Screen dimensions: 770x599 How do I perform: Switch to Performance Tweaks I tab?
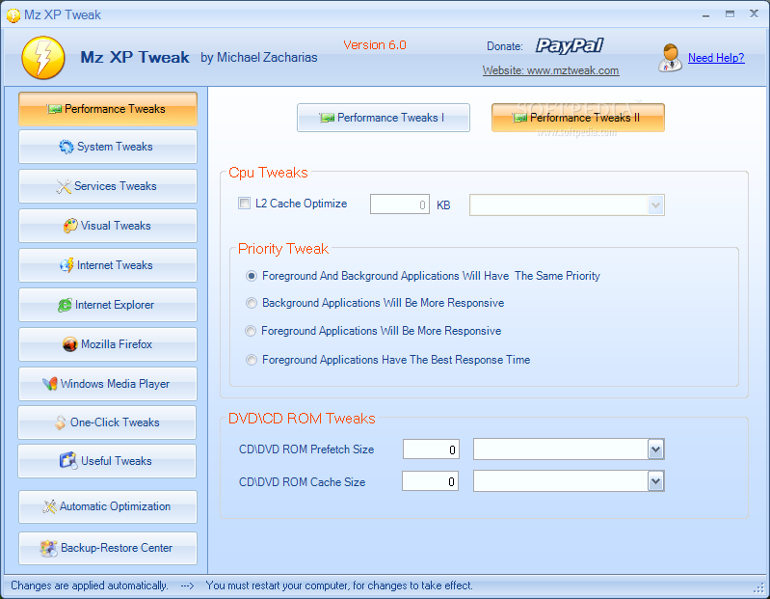point(383,118)
